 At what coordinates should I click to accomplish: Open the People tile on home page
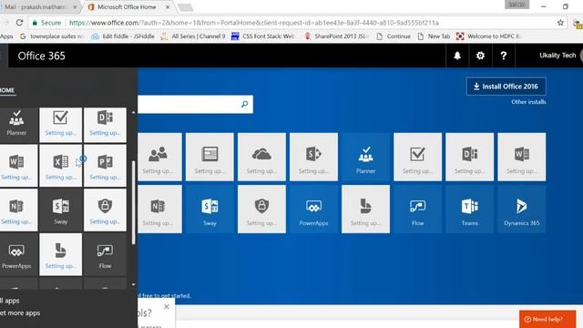tap(160, 157)
